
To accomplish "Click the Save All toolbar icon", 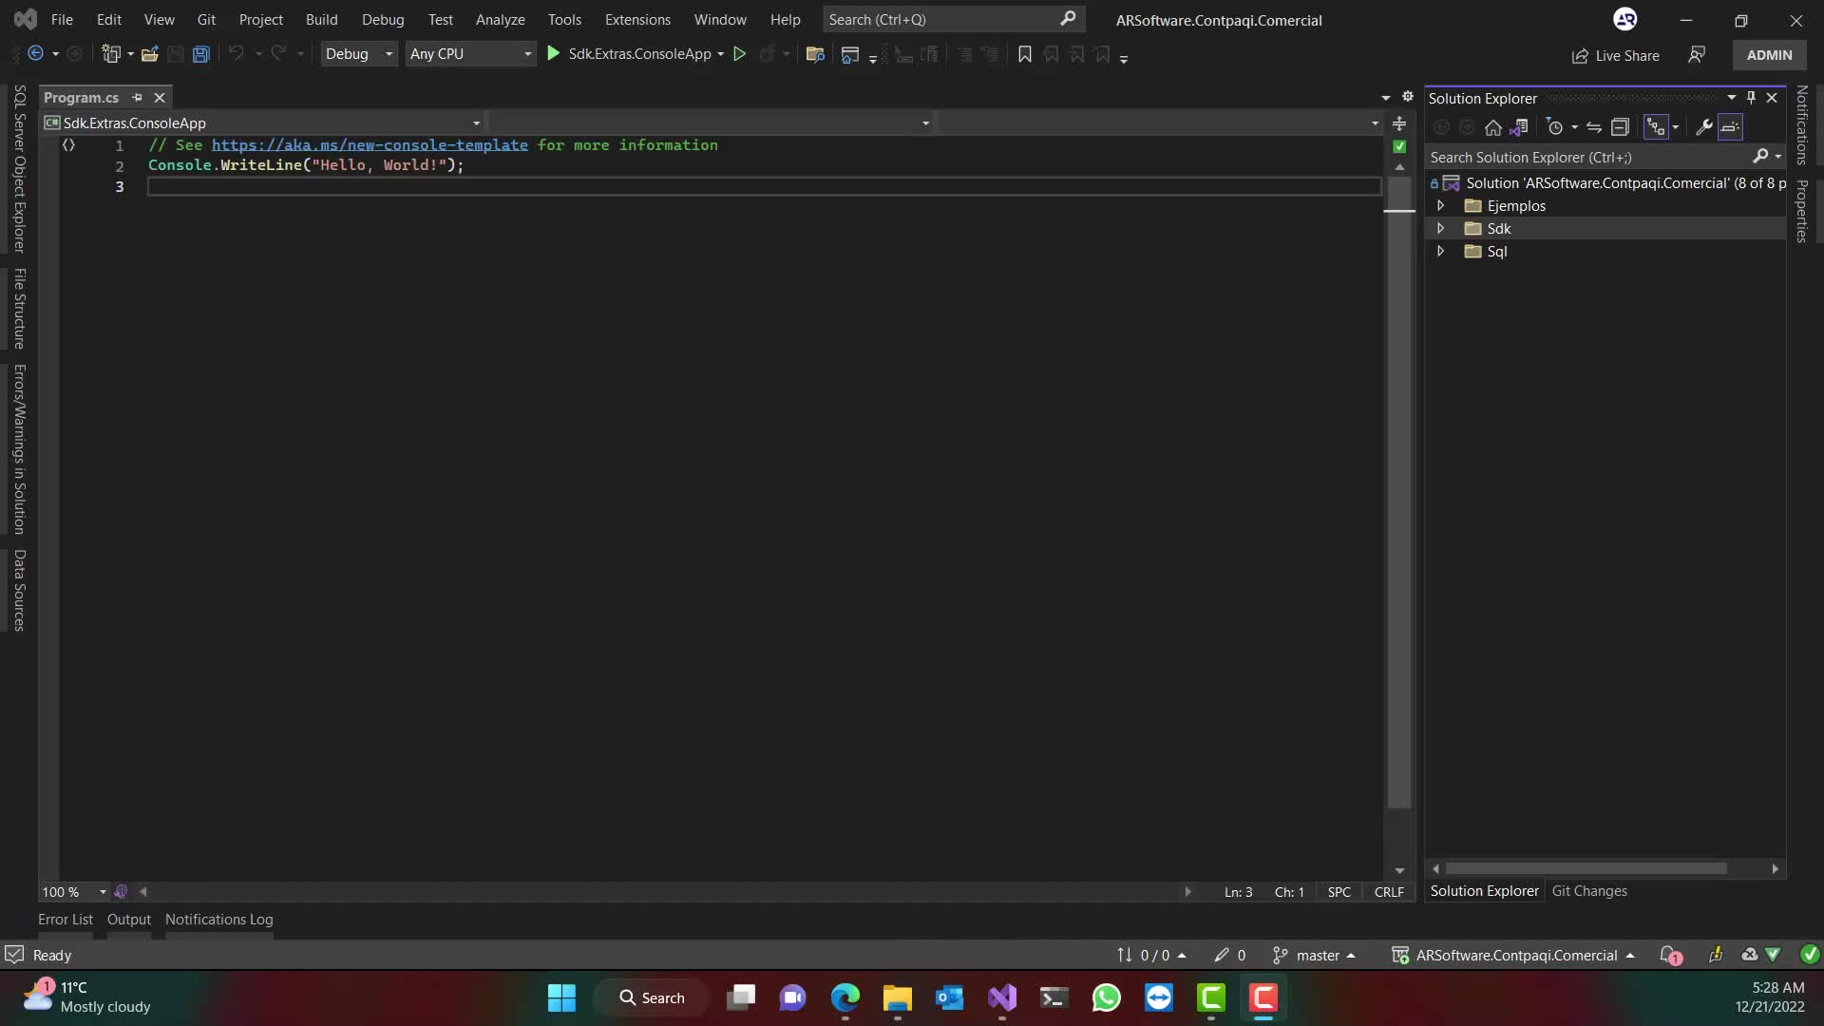I will point(200,54).
